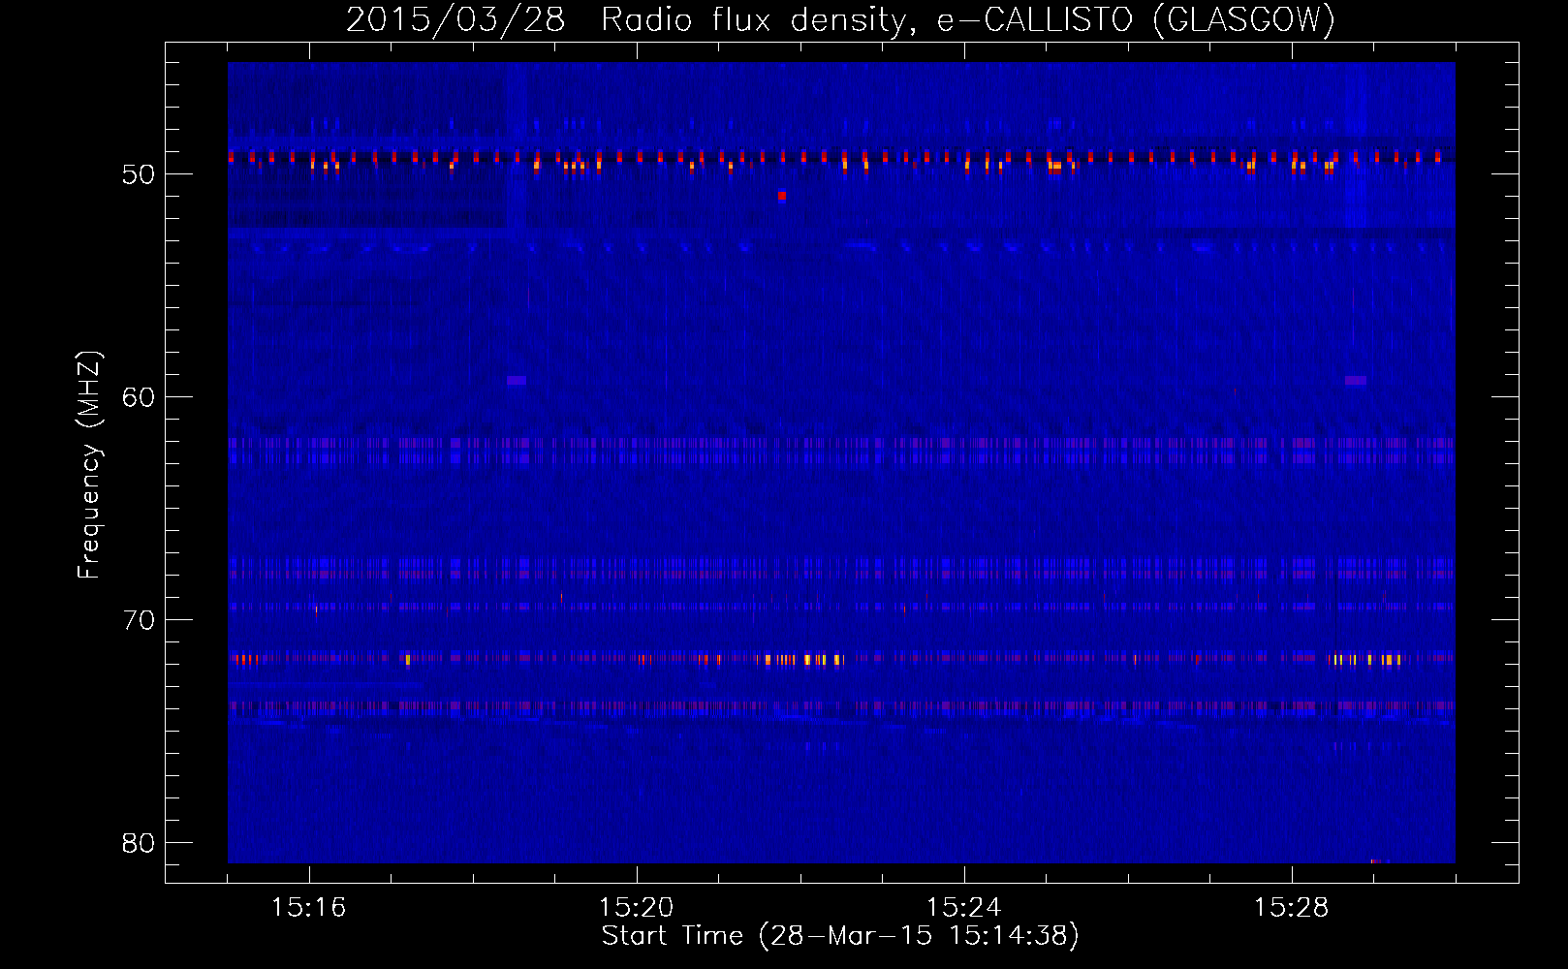This screenshot has height=969, width=1568.
Task: Click the 'Start Time (28-Mar-15 15:14:38)' label
Action: [840, 936]
